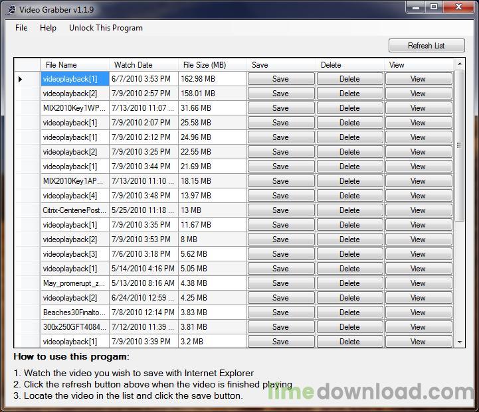Click Unlock This Program menu item
The height and width of the screenshot is (412, 479).
pyautogui.click(x=106, y=28)
